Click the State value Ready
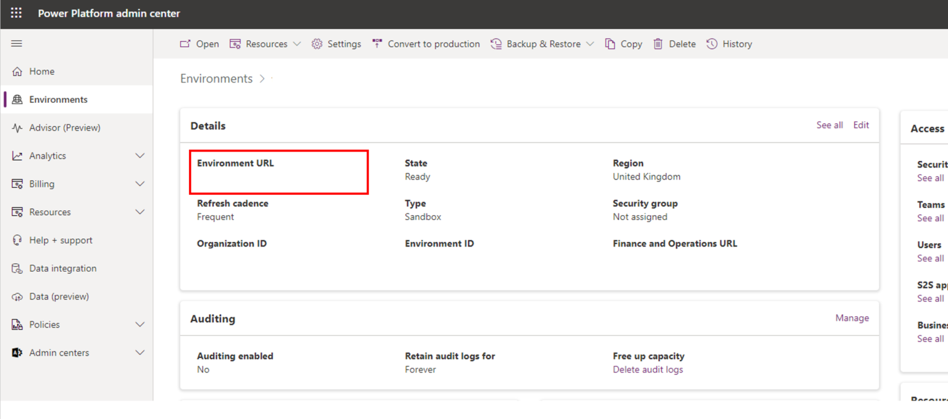This screenshot has width=948, height=419. (418, 177)
